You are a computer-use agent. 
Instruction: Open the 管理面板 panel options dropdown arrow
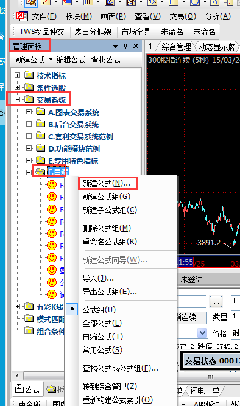(x=116, y=46)
